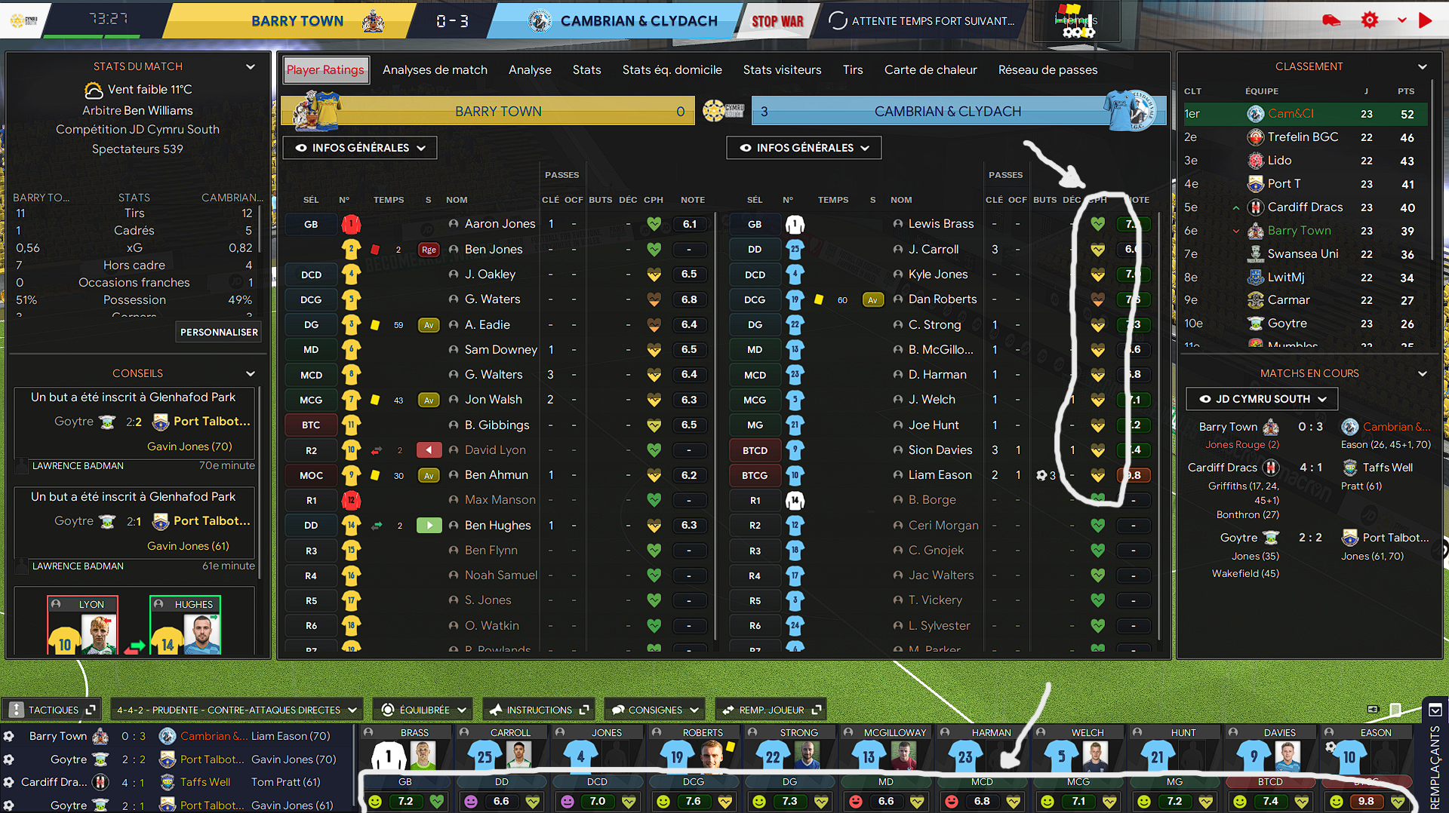Image resolution: width=1449 pixels, height=813 pixels.
Task: Click the red play continue arrow
Action: point(1425,20)
